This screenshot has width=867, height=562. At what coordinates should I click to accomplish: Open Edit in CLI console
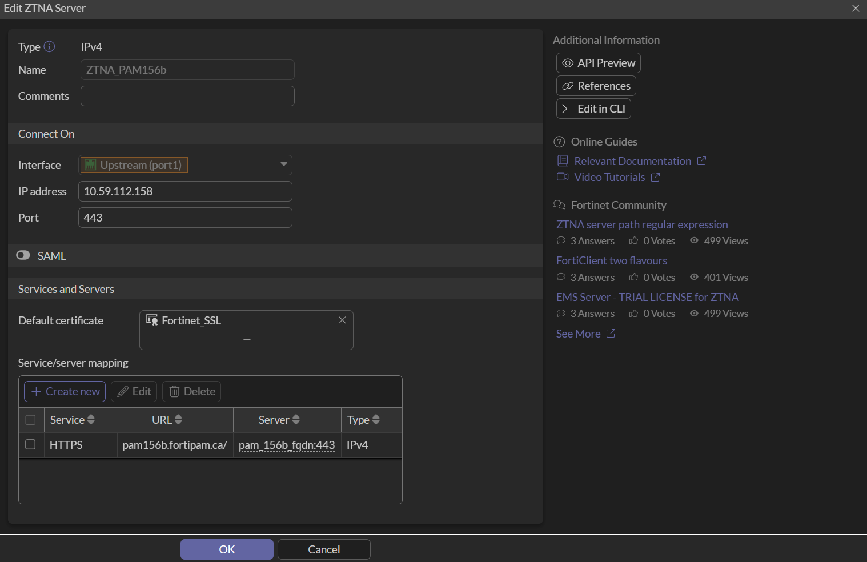point(593,109)
